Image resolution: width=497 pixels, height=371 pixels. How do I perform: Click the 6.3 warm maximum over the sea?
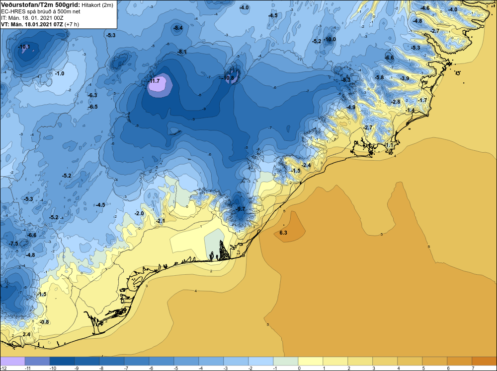(283, 233)
